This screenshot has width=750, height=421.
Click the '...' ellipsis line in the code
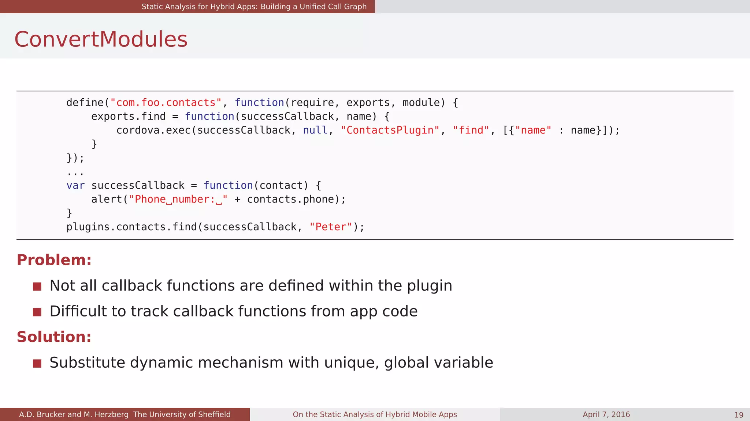(x=75, y=174)
